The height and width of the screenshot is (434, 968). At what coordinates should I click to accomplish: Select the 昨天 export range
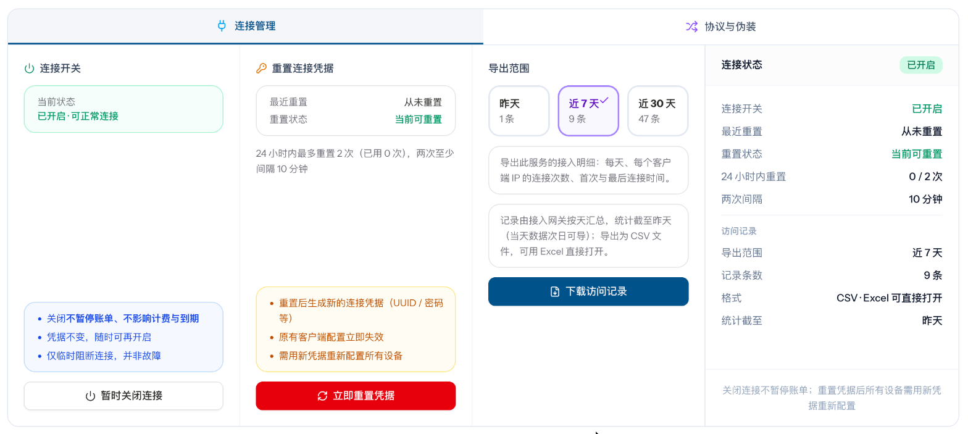519,111
